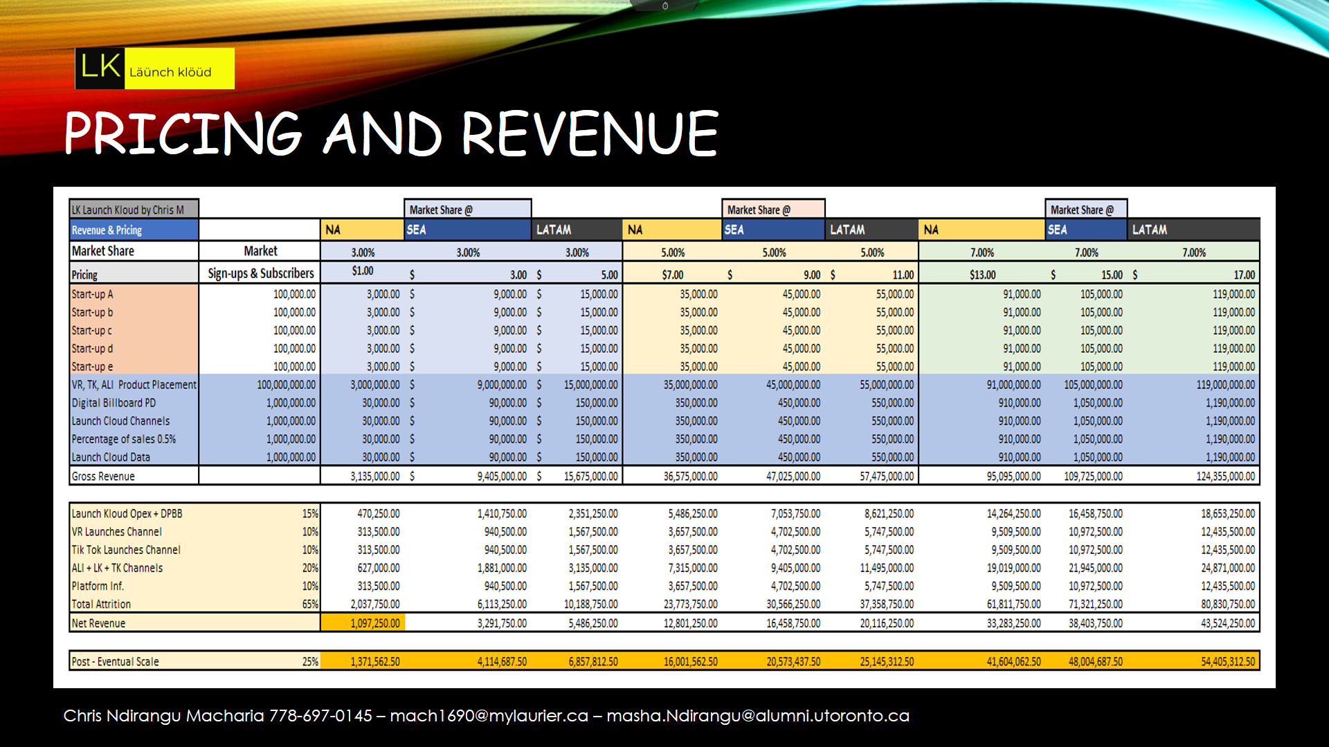Click the Revenue & Pricing header cell
Viewport: 1329px width, 747px height.
pyautogui.click(x=134, y=230)
